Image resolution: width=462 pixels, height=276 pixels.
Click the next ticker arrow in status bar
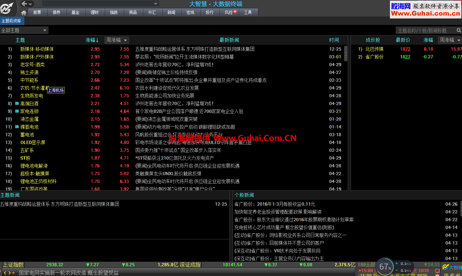pyautogui.click(x=9, y=273)
